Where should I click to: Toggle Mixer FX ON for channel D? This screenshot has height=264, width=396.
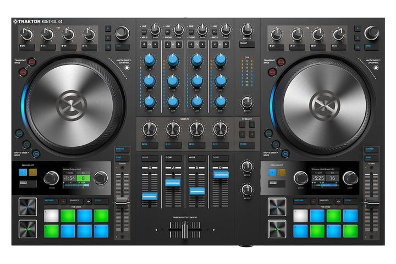(220, 145)
